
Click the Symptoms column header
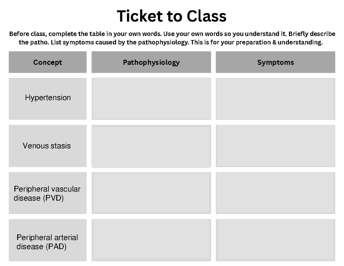pos(275,62)
